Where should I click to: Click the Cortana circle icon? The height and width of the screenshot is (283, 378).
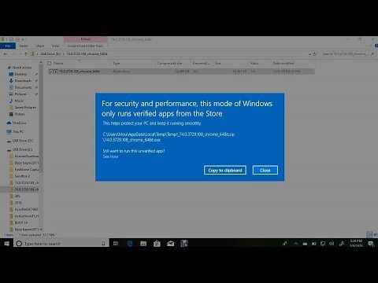19,244
